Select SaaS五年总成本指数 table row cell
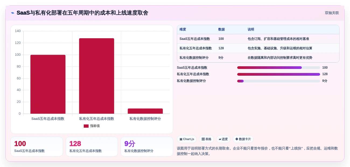350x167 pixels. click(x=195, y=39)
